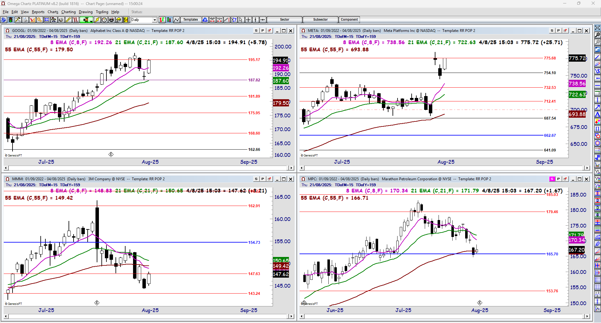Open the Drawing menu

click(x=86, y=12)
